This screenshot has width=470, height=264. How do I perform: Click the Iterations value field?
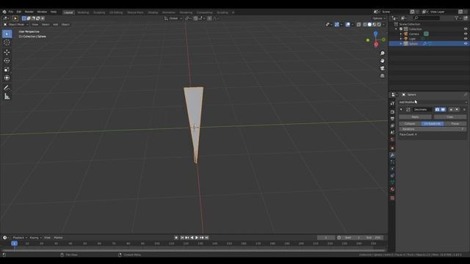click(x=433, y=129)
